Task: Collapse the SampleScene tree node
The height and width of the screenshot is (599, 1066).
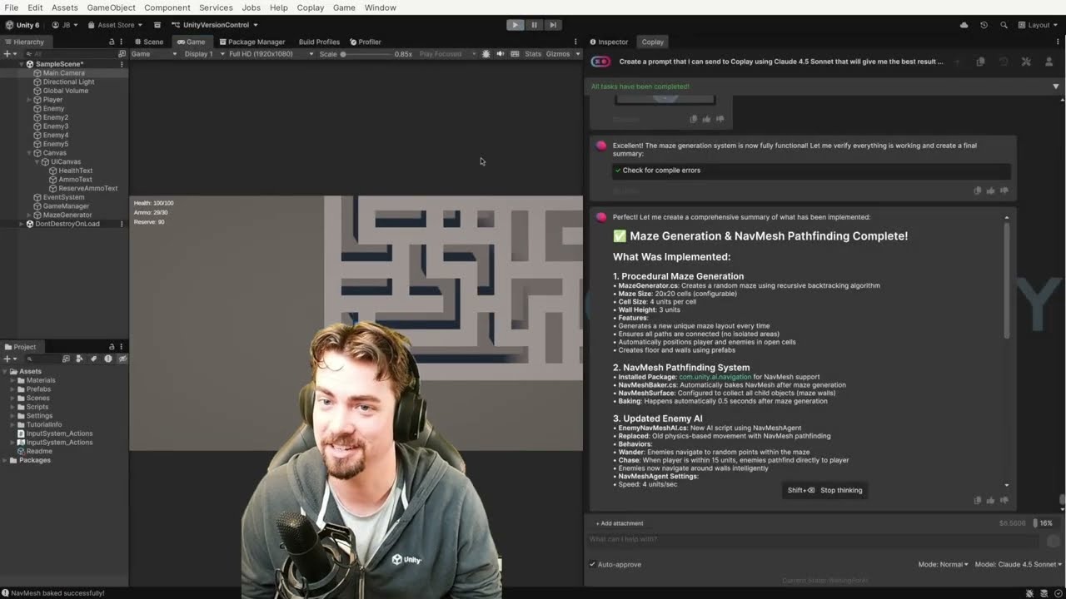Action: 21,64
